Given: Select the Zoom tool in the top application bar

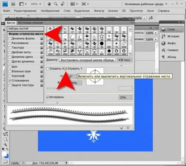Looking at the screenshot, I should pos(56,4).
